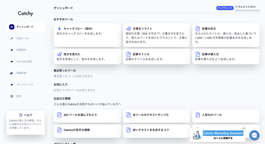The height and width of the screenshot is (144, 265).
Task: Click the クレジット残10 label
Action: [x=247, y=7]
